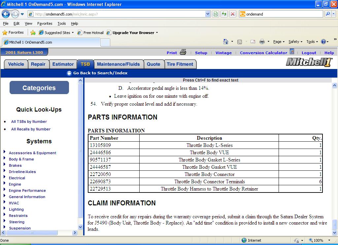This screenshot has width=338, height=245.
Task: Open the Estimator tab
Action: (x=63, y=64)
